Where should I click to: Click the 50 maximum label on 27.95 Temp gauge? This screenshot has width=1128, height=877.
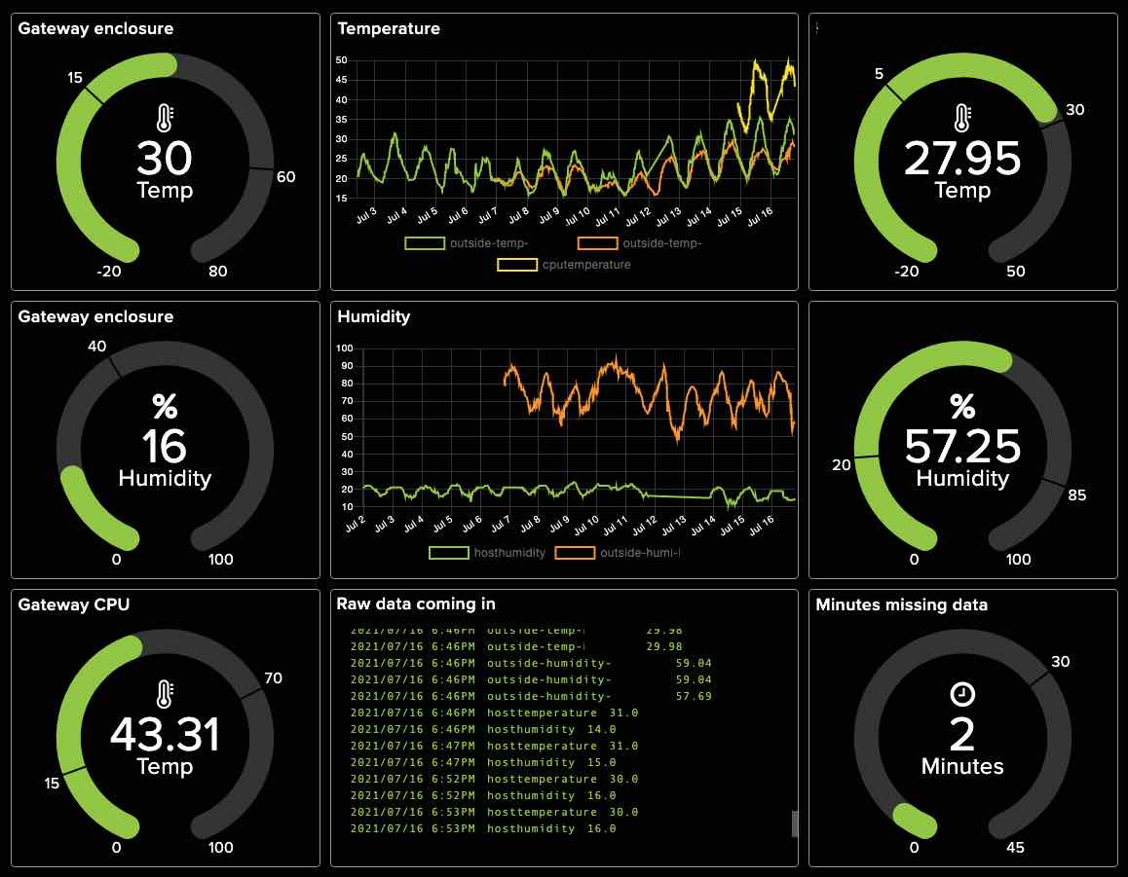(1016, 272)
